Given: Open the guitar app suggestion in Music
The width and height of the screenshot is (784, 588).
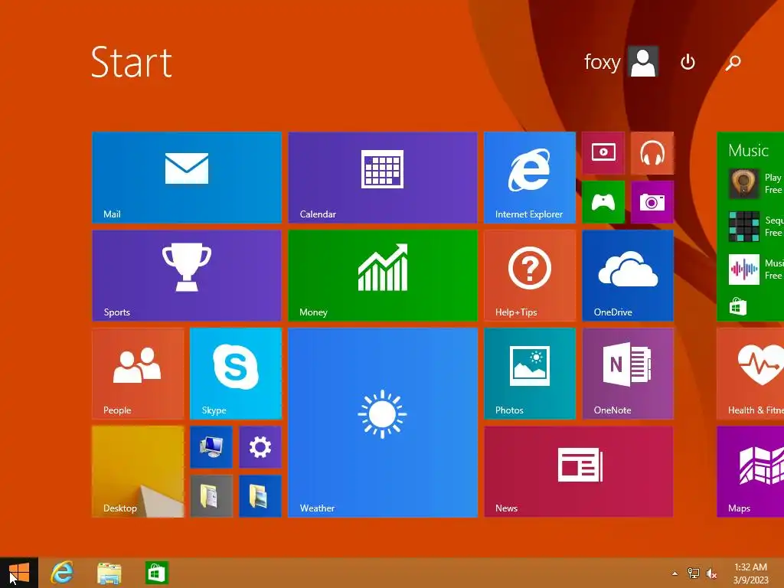Looking at the screenshot, I should tap(756, 184).
